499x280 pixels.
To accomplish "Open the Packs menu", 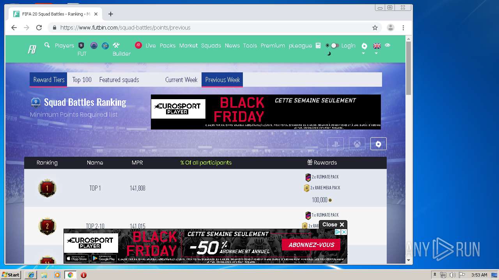I will pyautogui.click(x=168, y=45).
